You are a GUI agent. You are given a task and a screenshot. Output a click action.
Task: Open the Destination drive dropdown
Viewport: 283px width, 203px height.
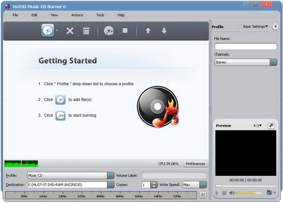coord(110,185)
